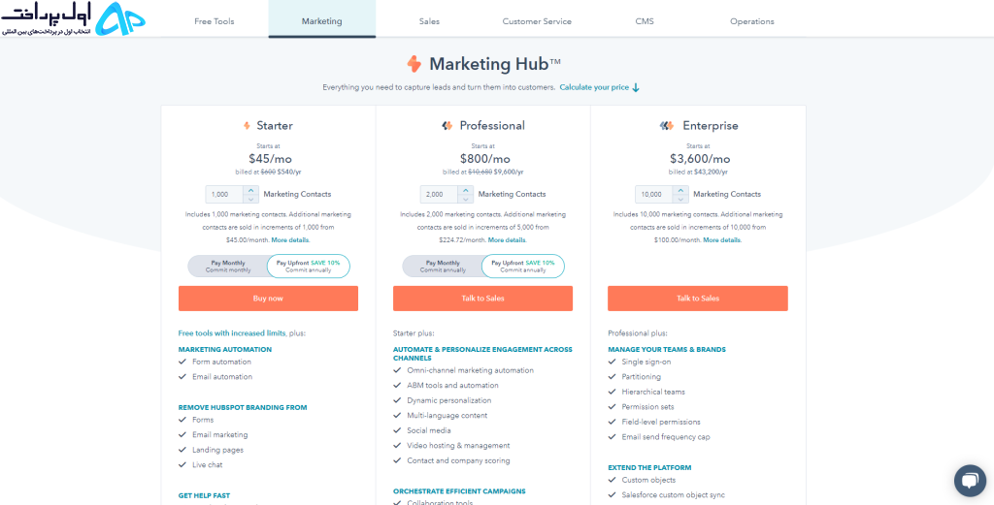Open the chat widget bubble icon

970,481
